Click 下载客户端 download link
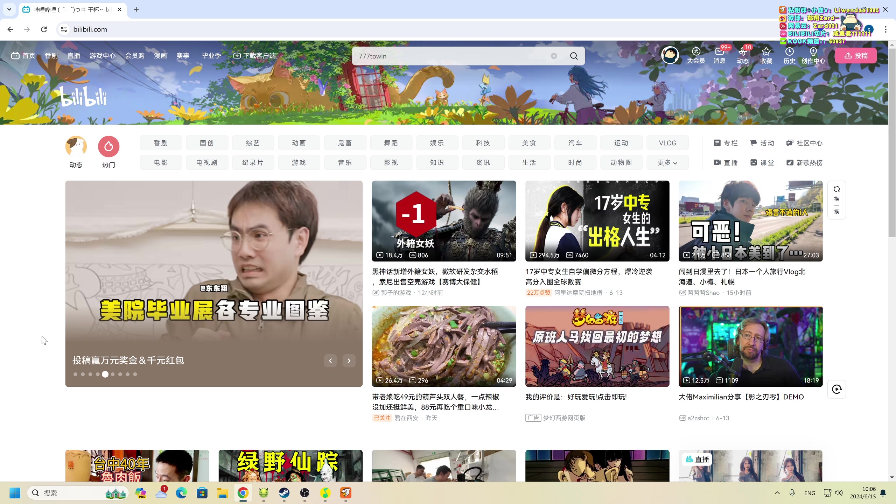 click(254, 56)
